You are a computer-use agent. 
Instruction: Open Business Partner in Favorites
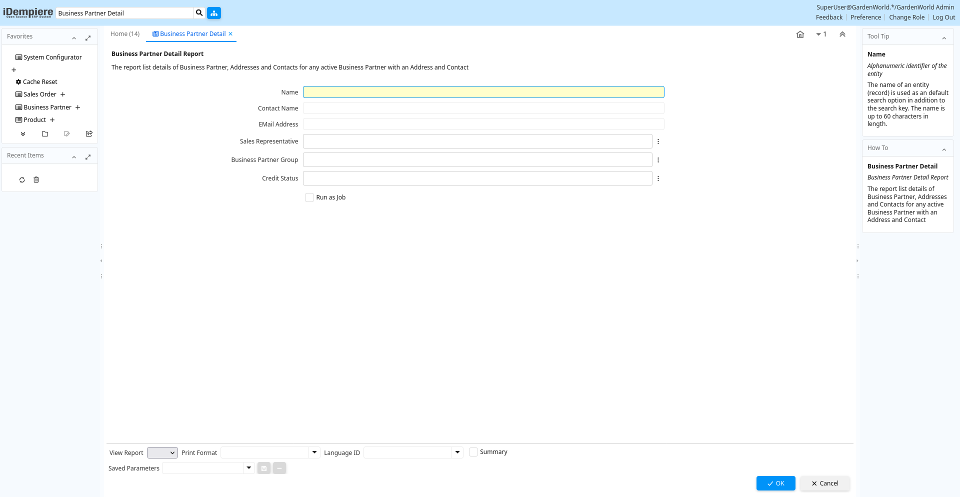click(47, 107)
